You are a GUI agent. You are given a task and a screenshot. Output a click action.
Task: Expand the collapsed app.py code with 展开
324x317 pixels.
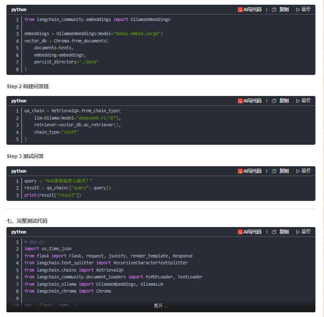pos(161,306)
